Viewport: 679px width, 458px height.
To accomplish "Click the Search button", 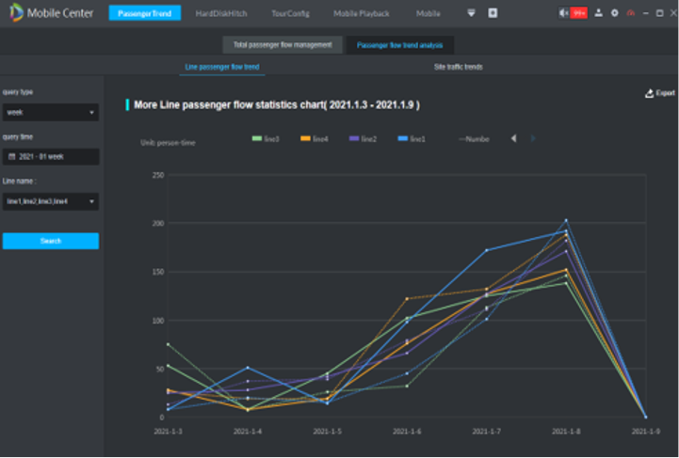I will [51, 241].
